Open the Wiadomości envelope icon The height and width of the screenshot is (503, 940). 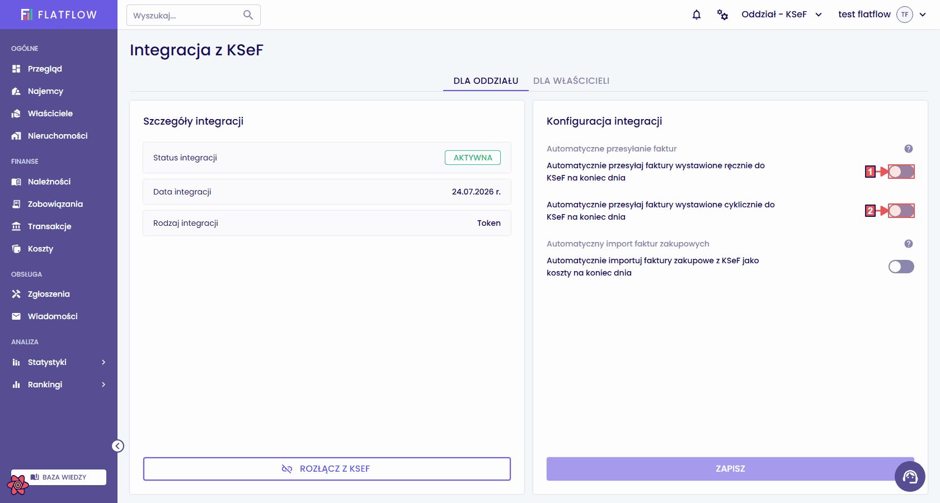[16, 316]
